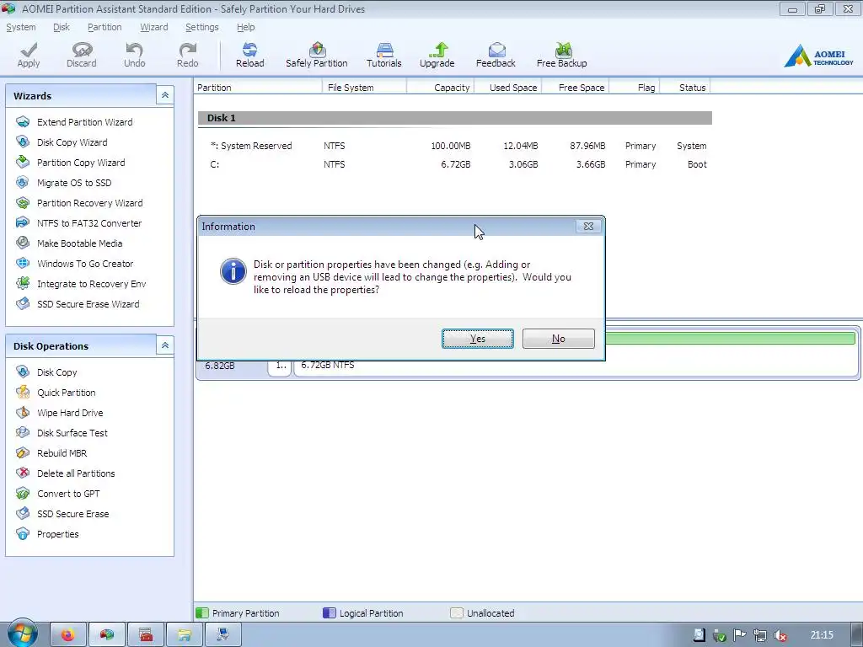The width and height of the screenshot is (863, 647).
Task: Click the Undo toolbar icon
Action: click(134, 55)
